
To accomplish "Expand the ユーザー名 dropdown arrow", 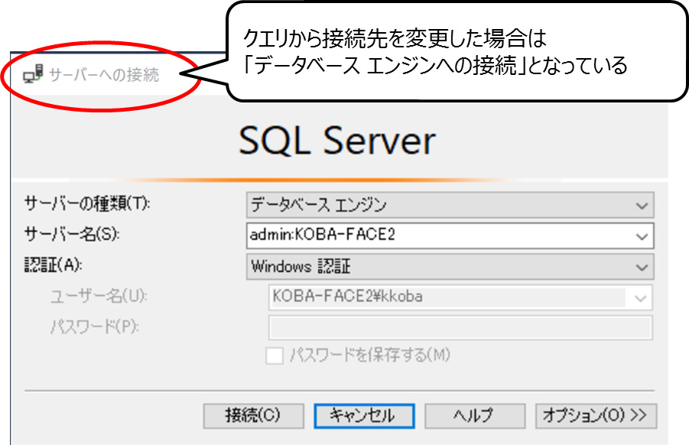I will 641,298.
